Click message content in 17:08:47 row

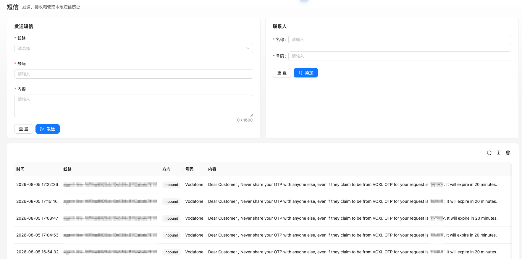353,218
